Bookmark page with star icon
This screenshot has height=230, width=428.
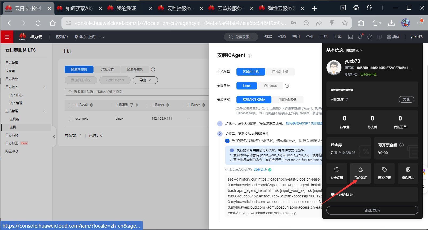tap(345, 23)
